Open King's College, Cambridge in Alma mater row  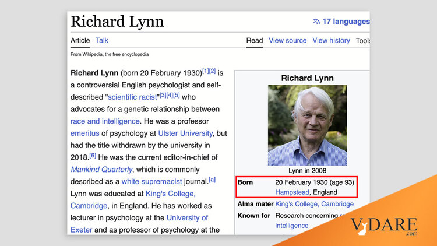315,204
